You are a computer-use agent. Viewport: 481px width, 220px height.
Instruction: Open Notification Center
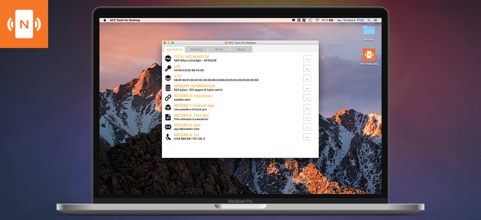tap(375, 20)
